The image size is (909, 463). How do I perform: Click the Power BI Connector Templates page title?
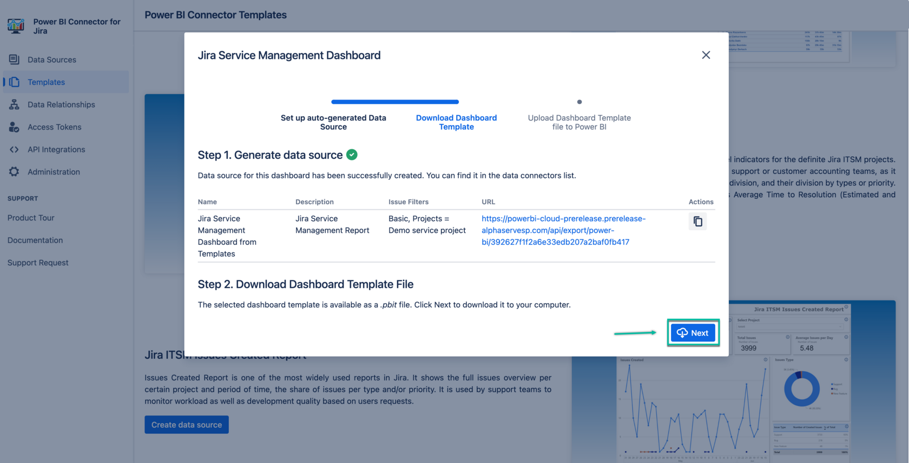(215, 15)
